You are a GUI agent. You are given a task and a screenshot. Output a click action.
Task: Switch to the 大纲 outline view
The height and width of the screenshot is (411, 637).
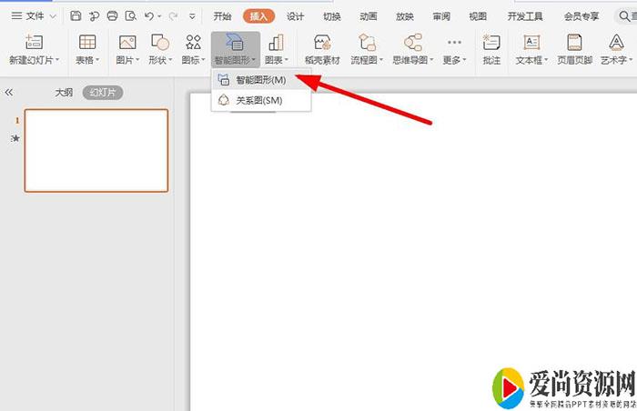pyautogui.click(x=64, y=93)
